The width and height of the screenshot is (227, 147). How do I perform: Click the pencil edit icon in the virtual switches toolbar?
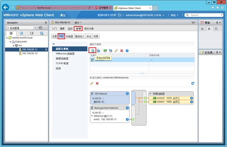pyautogui.click(x=116, y=50)
